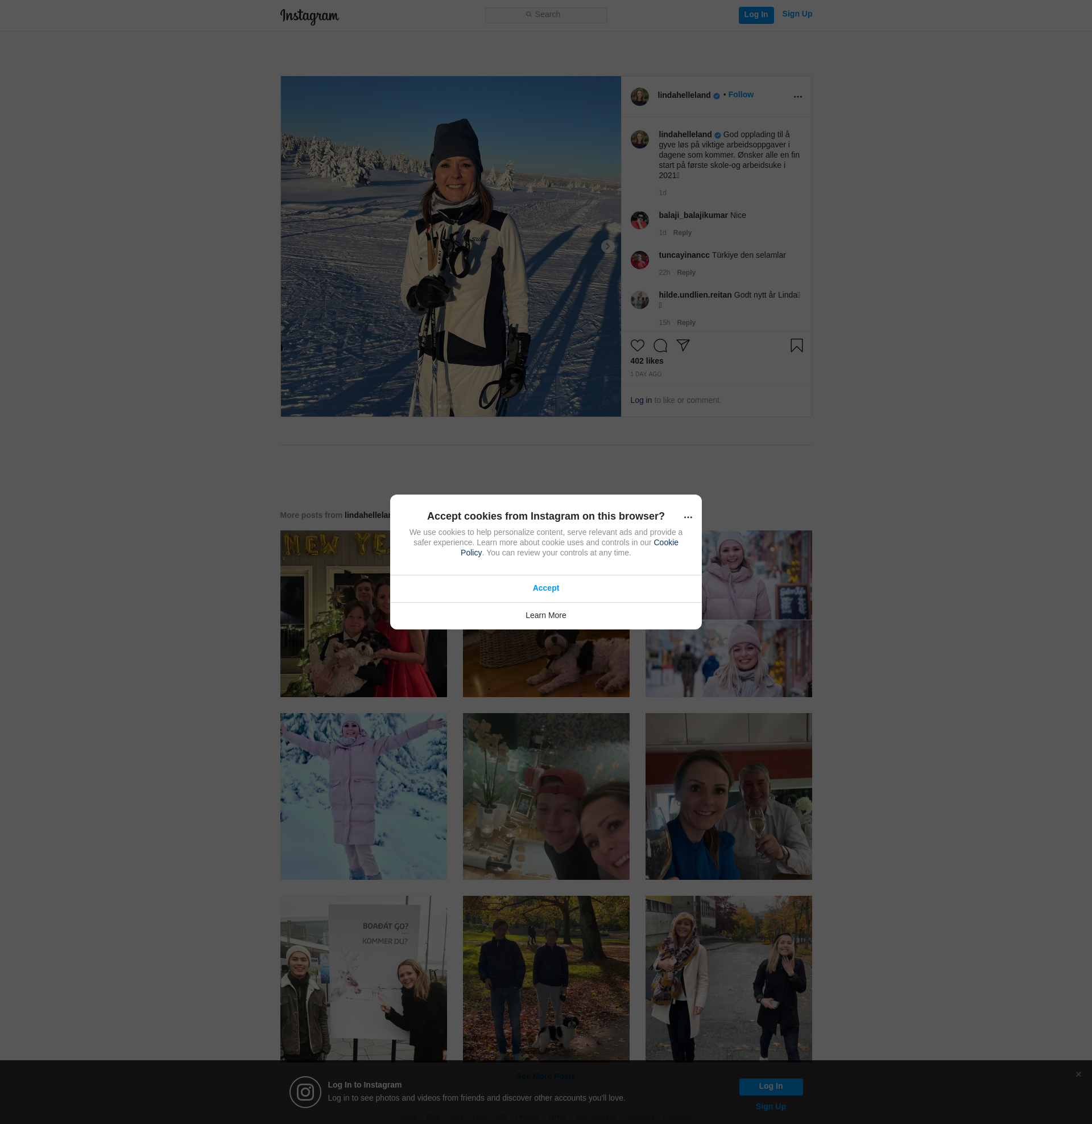Viewport: 1092px width, 1124px height.
Task: Open balaji_balajikumar commenter avatar
Action: tap(639, 220)
